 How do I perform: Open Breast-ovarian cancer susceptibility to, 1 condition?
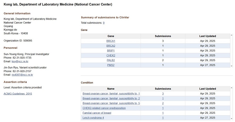(x=111, y=93)
